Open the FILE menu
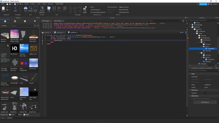 pos(3,4)
